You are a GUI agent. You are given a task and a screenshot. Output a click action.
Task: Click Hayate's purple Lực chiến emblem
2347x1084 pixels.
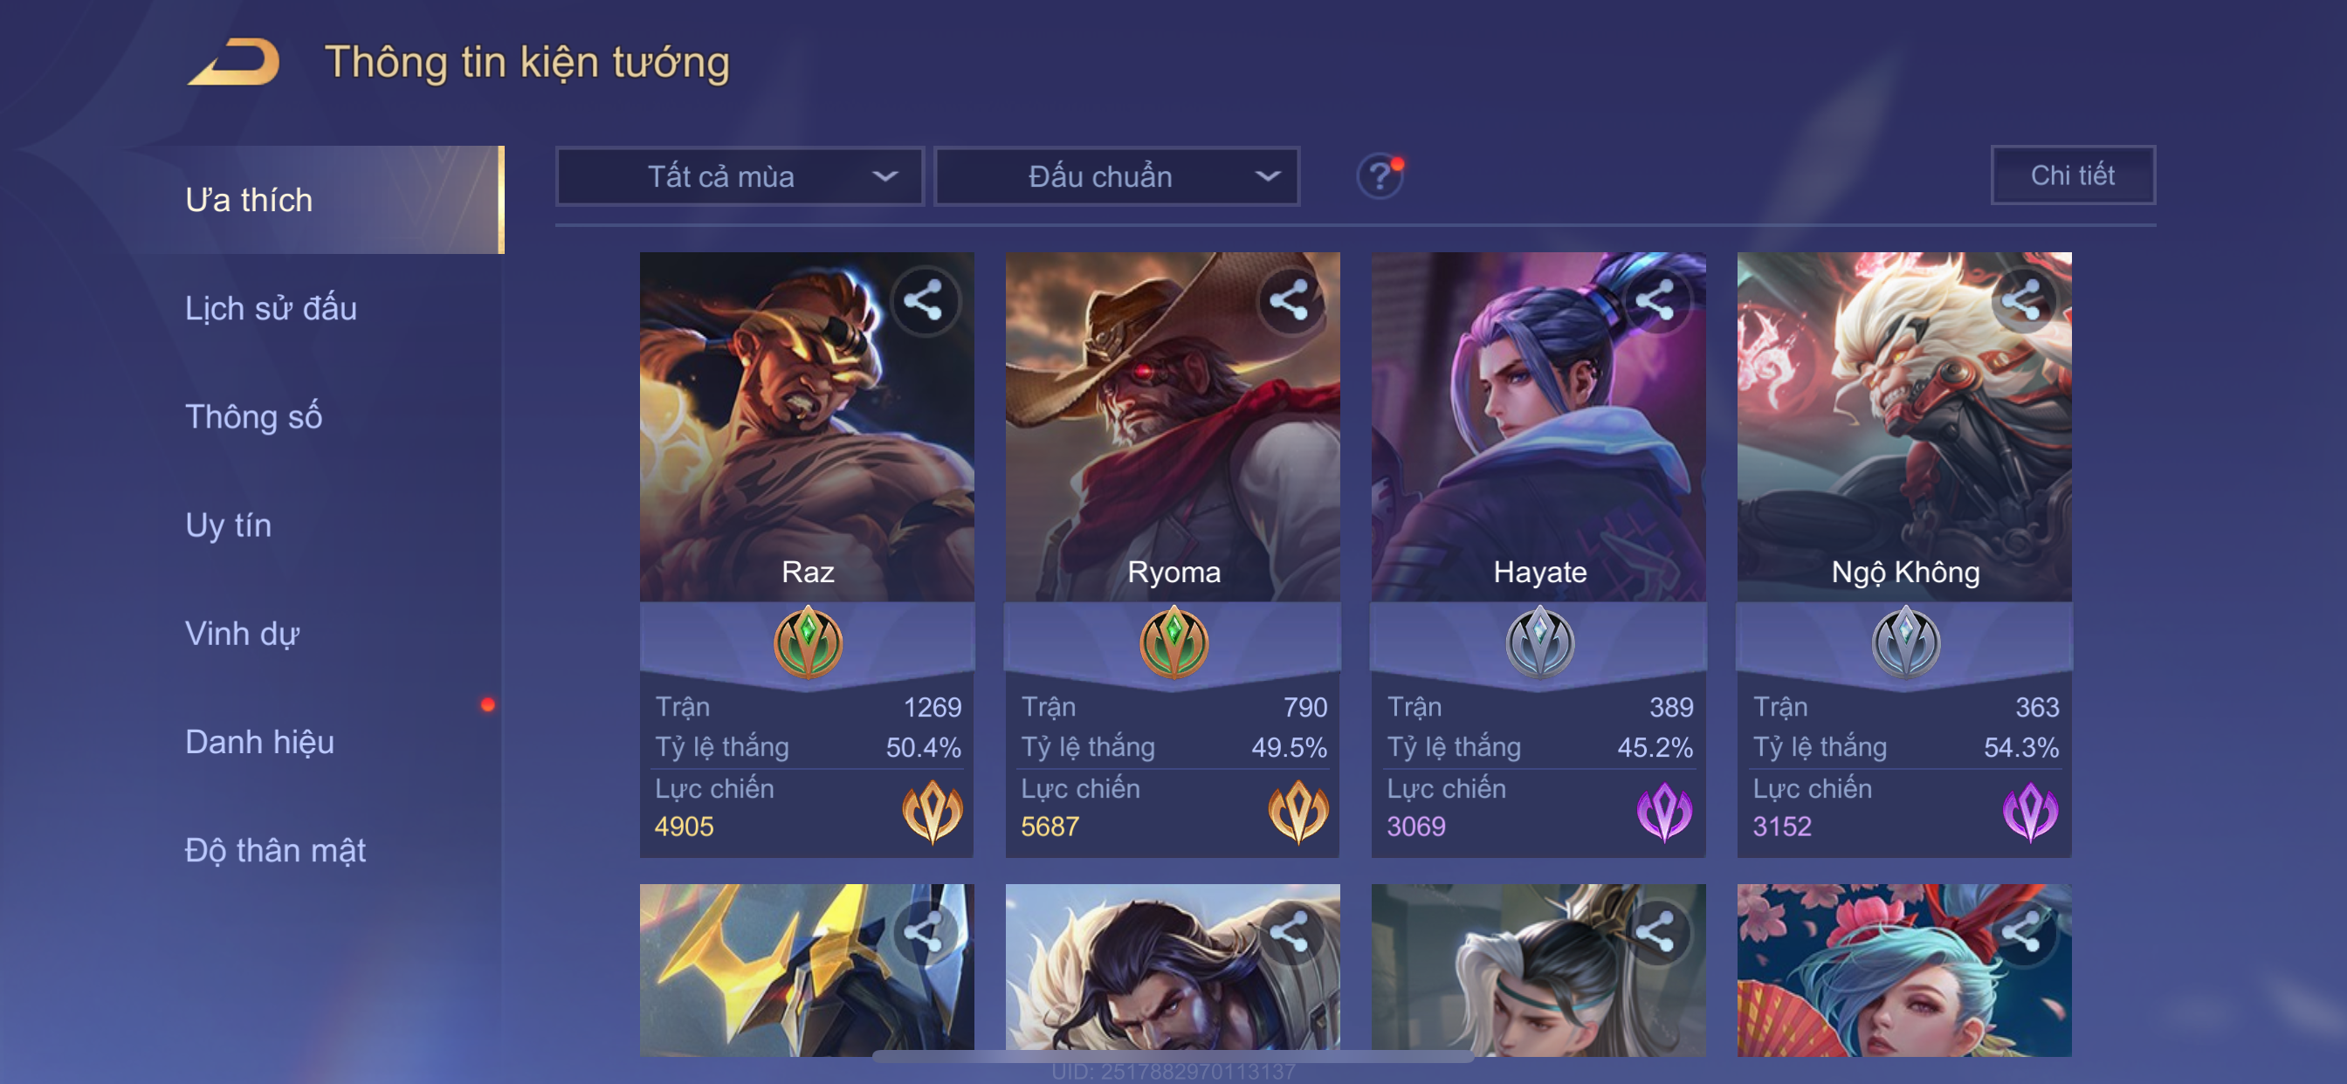1663,812
